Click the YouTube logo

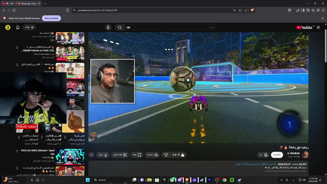[x=304, y=27]
